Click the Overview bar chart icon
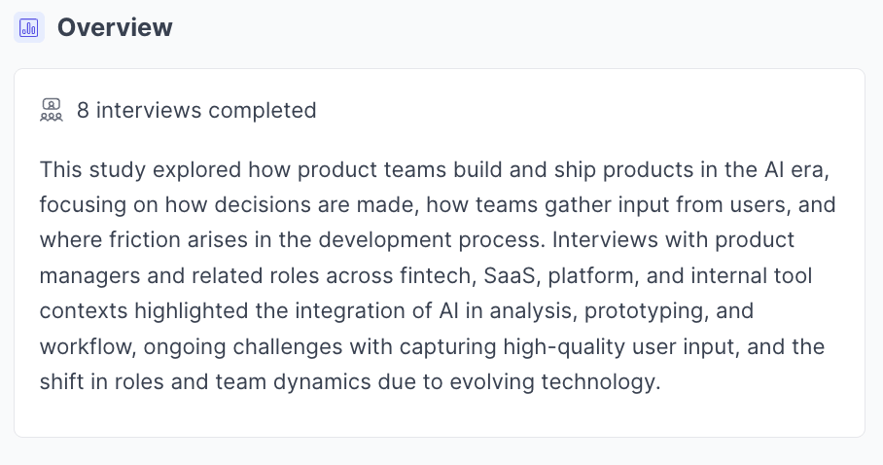883x465 pixels. pyautogui.click(x=29, y=27)
